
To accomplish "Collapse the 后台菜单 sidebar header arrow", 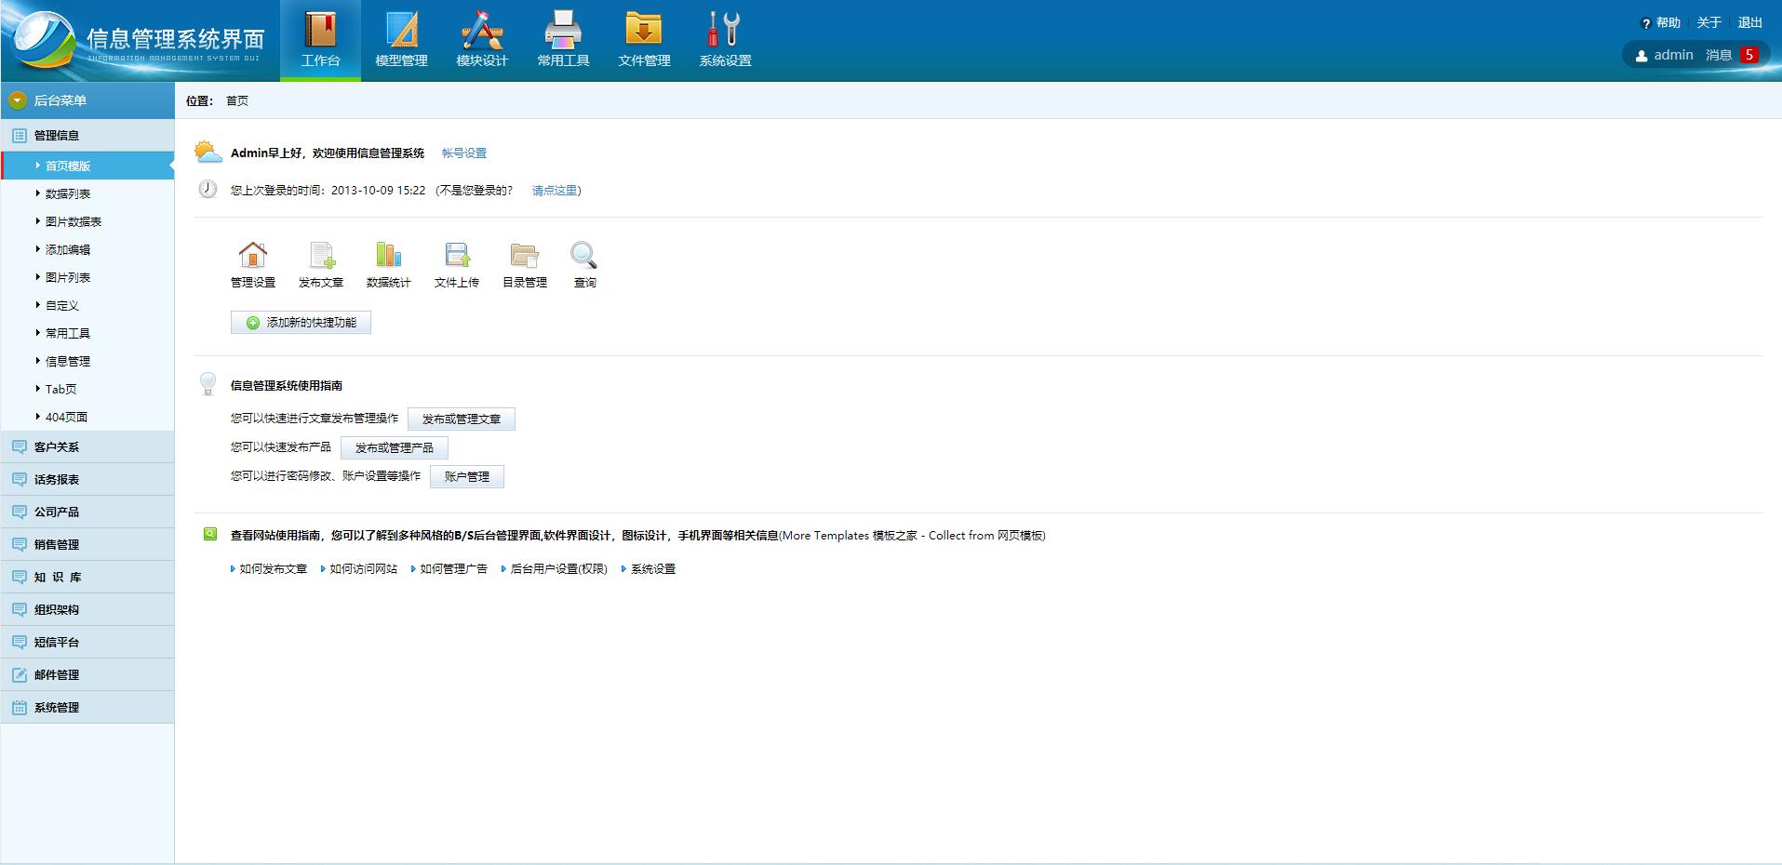I will coord(17,100).
